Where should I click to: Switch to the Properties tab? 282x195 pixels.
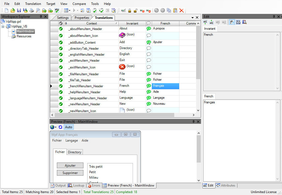(x=82, y=18)
